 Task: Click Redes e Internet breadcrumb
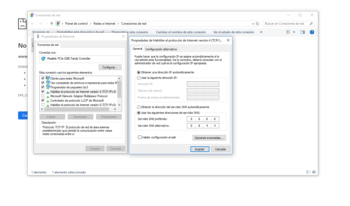pos(104,24)
